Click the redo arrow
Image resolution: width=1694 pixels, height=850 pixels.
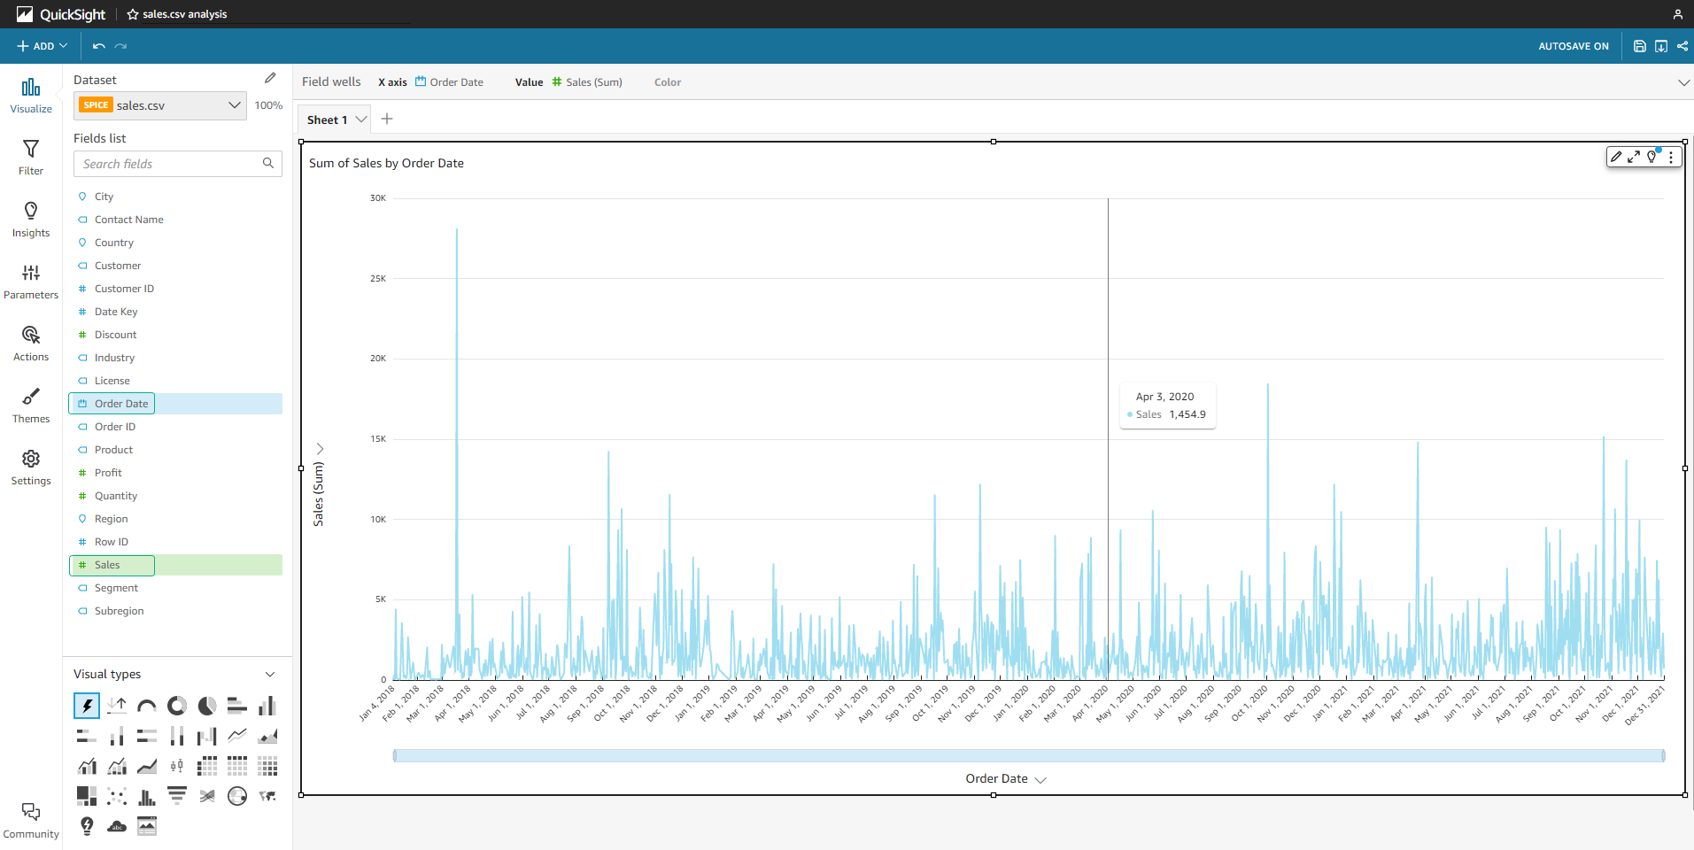(121, 46)
